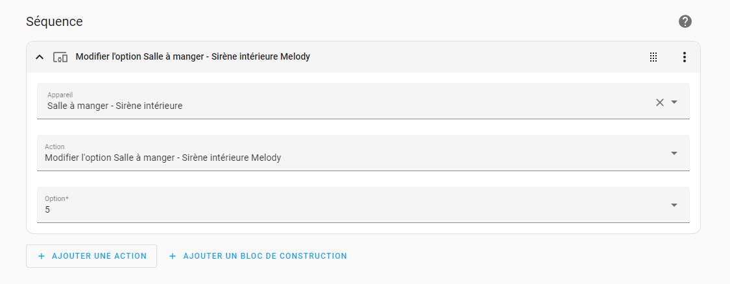This screenshot has height=284, width=730.
Task: Expand the Option dropdown arrow
Action: [x=674, y=205]
